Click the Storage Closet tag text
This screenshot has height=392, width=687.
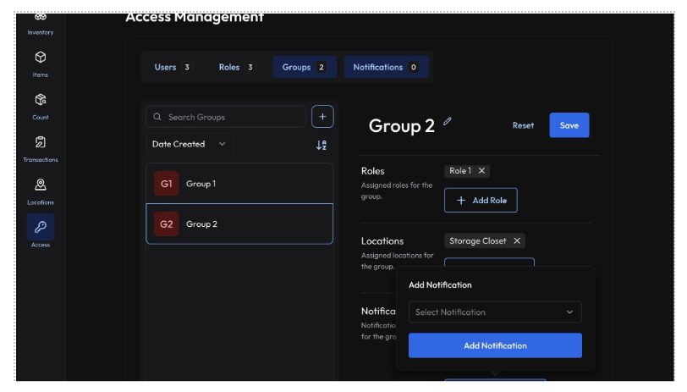[477, 240]
